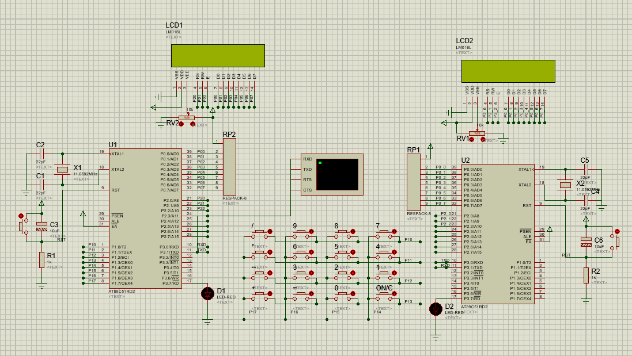Viewport: 632px width, 356px height.
Task: Select the LCD2 green display screen
Action: tap(508, 71)
